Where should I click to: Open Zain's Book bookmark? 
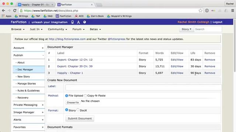point(95,16)
